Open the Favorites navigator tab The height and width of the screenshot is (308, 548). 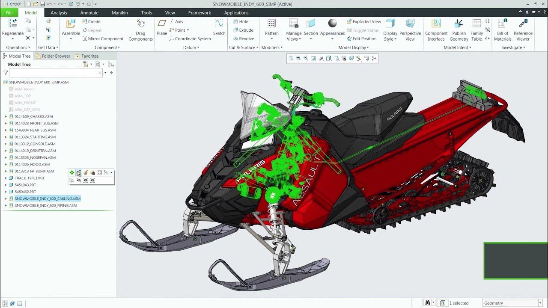(86, 56)
